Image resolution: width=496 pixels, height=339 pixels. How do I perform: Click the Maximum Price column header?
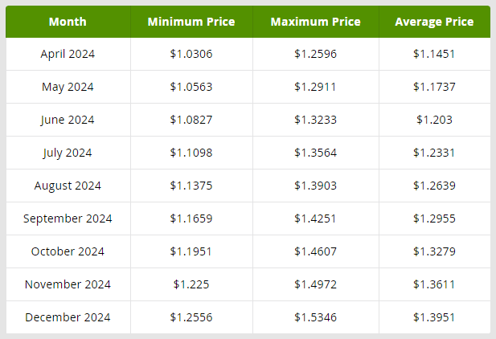coord(315,22)
